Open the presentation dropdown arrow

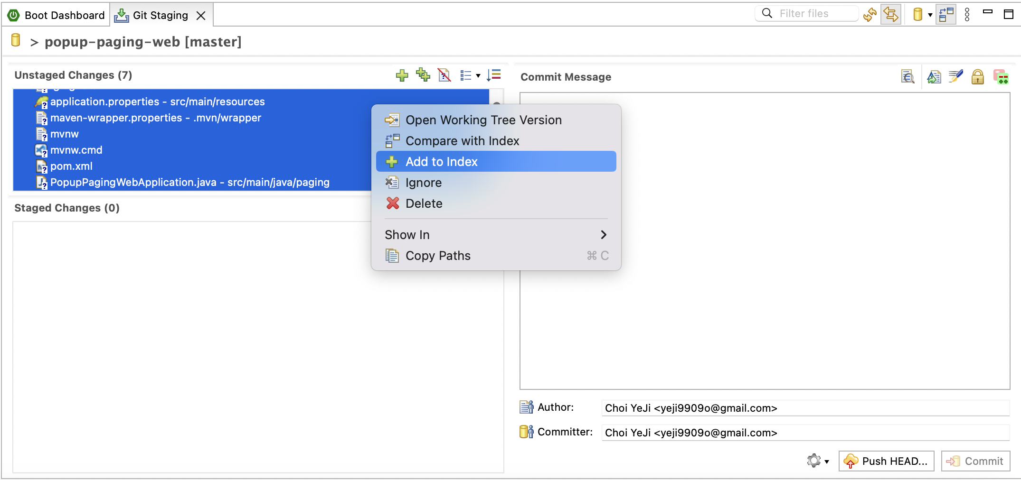pyautogui.click(x=478, y=76)
